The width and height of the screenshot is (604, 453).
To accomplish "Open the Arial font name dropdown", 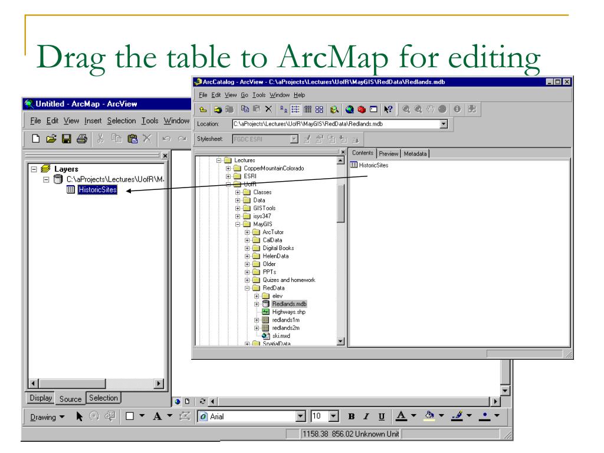I will [x=300, y=416].
